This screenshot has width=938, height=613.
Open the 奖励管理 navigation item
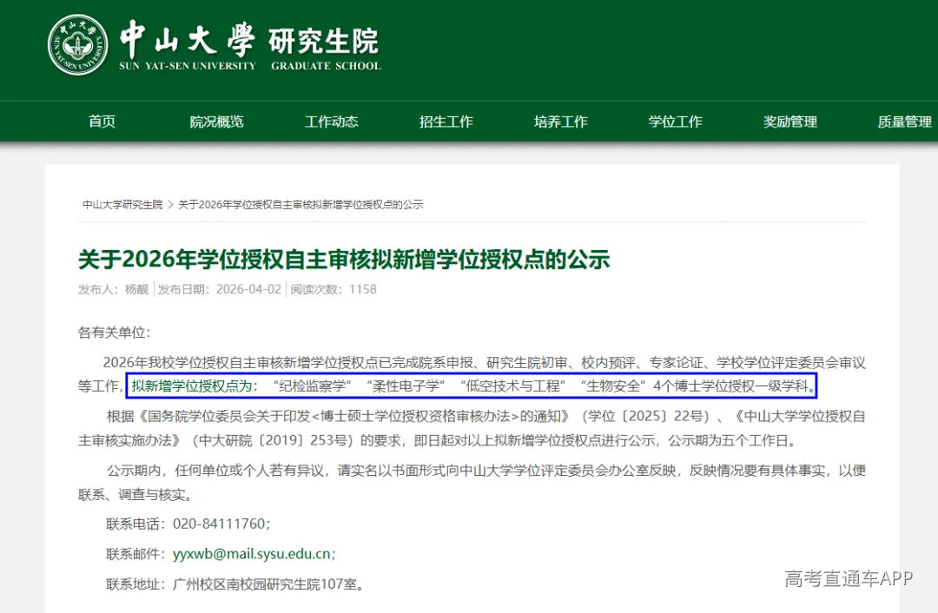pyautogui.click(x=789, y=122)
